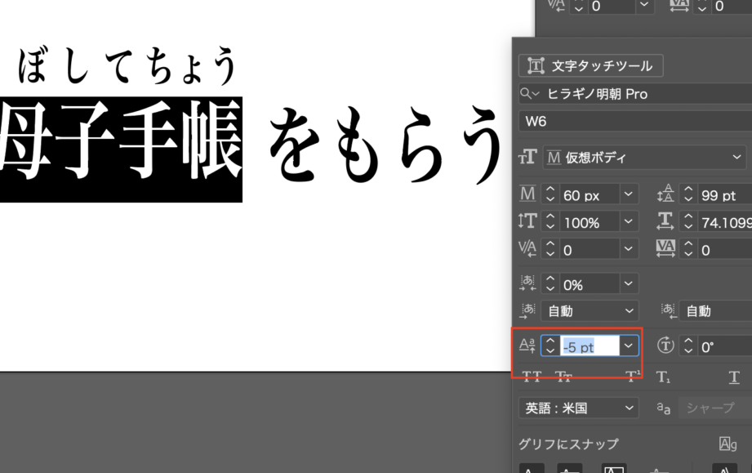The height and width of the screenshot is (473, 752).
Task: Click the vertical scale icon beside 100%
Action: click(527, 221)
